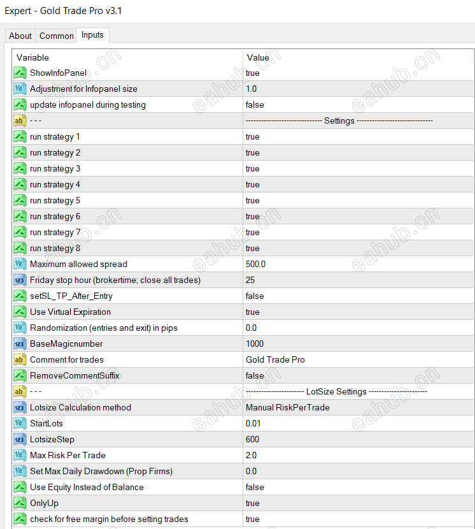The image size is (475, 529).
Task: Click the bool icon for setSL_TP_After_Entry
Action: click(20, 296)
